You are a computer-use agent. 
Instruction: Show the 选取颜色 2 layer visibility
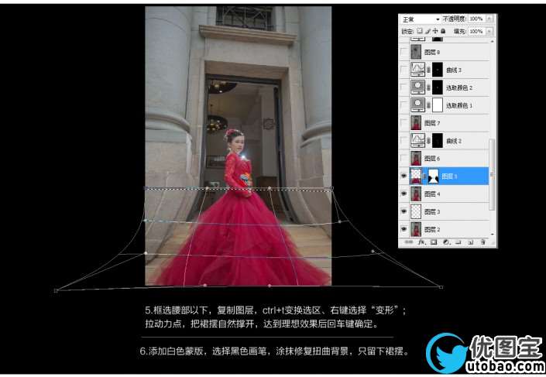click(x=404, y=87)
